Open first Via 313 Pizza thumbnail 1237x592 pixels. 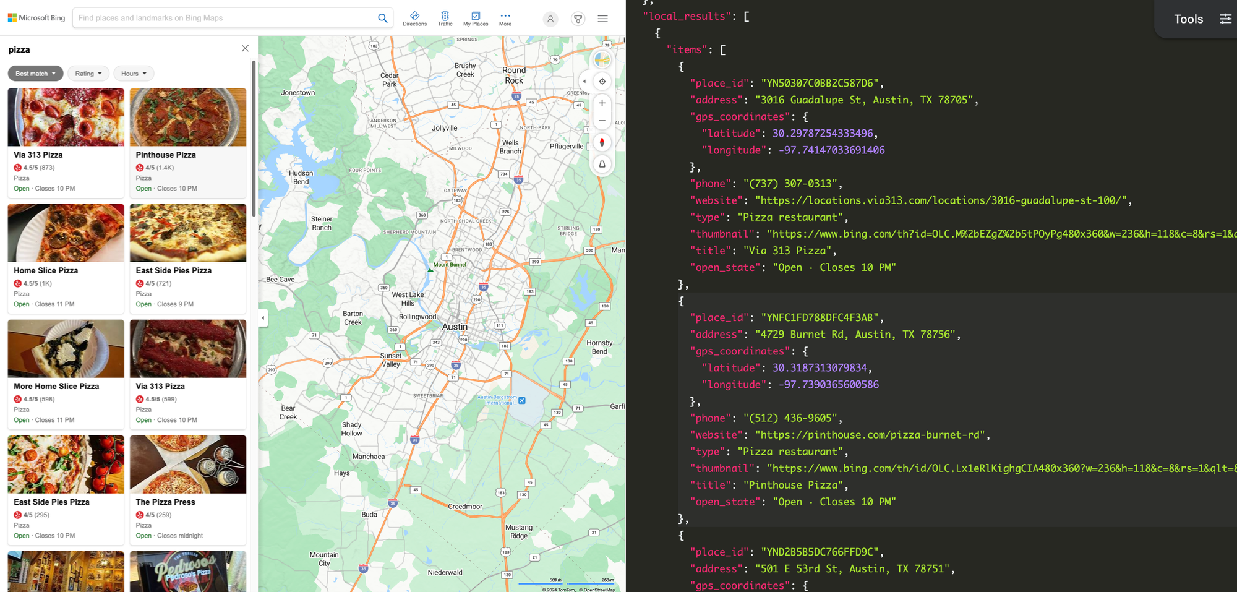[x=66, y=117]
